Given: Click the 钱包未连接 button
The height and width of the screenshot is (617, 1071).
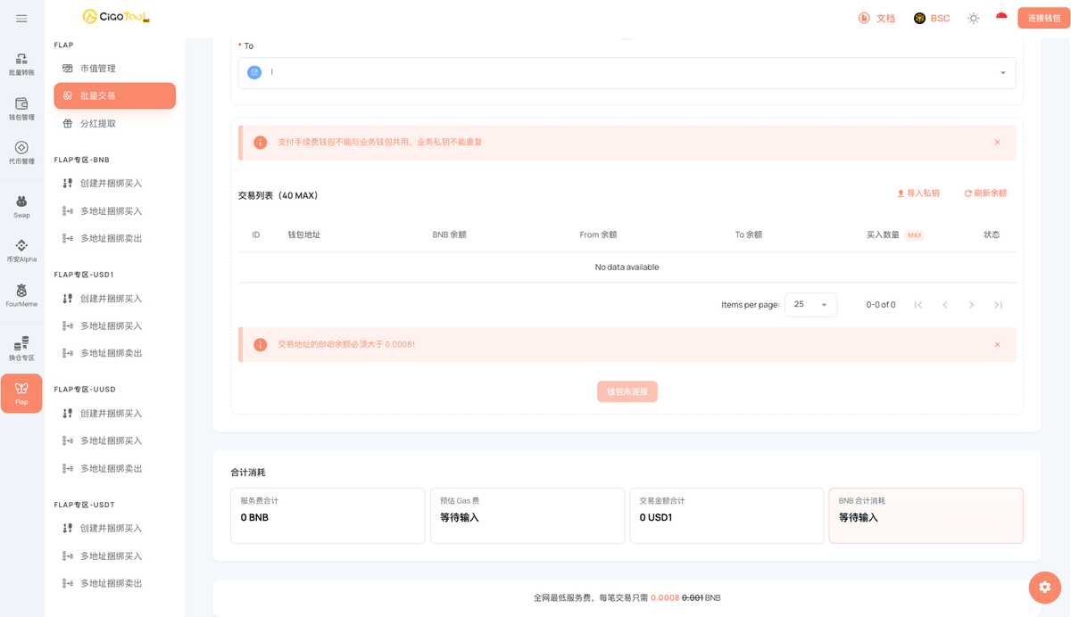Looking at the screenshot, I should coord(627,391).
